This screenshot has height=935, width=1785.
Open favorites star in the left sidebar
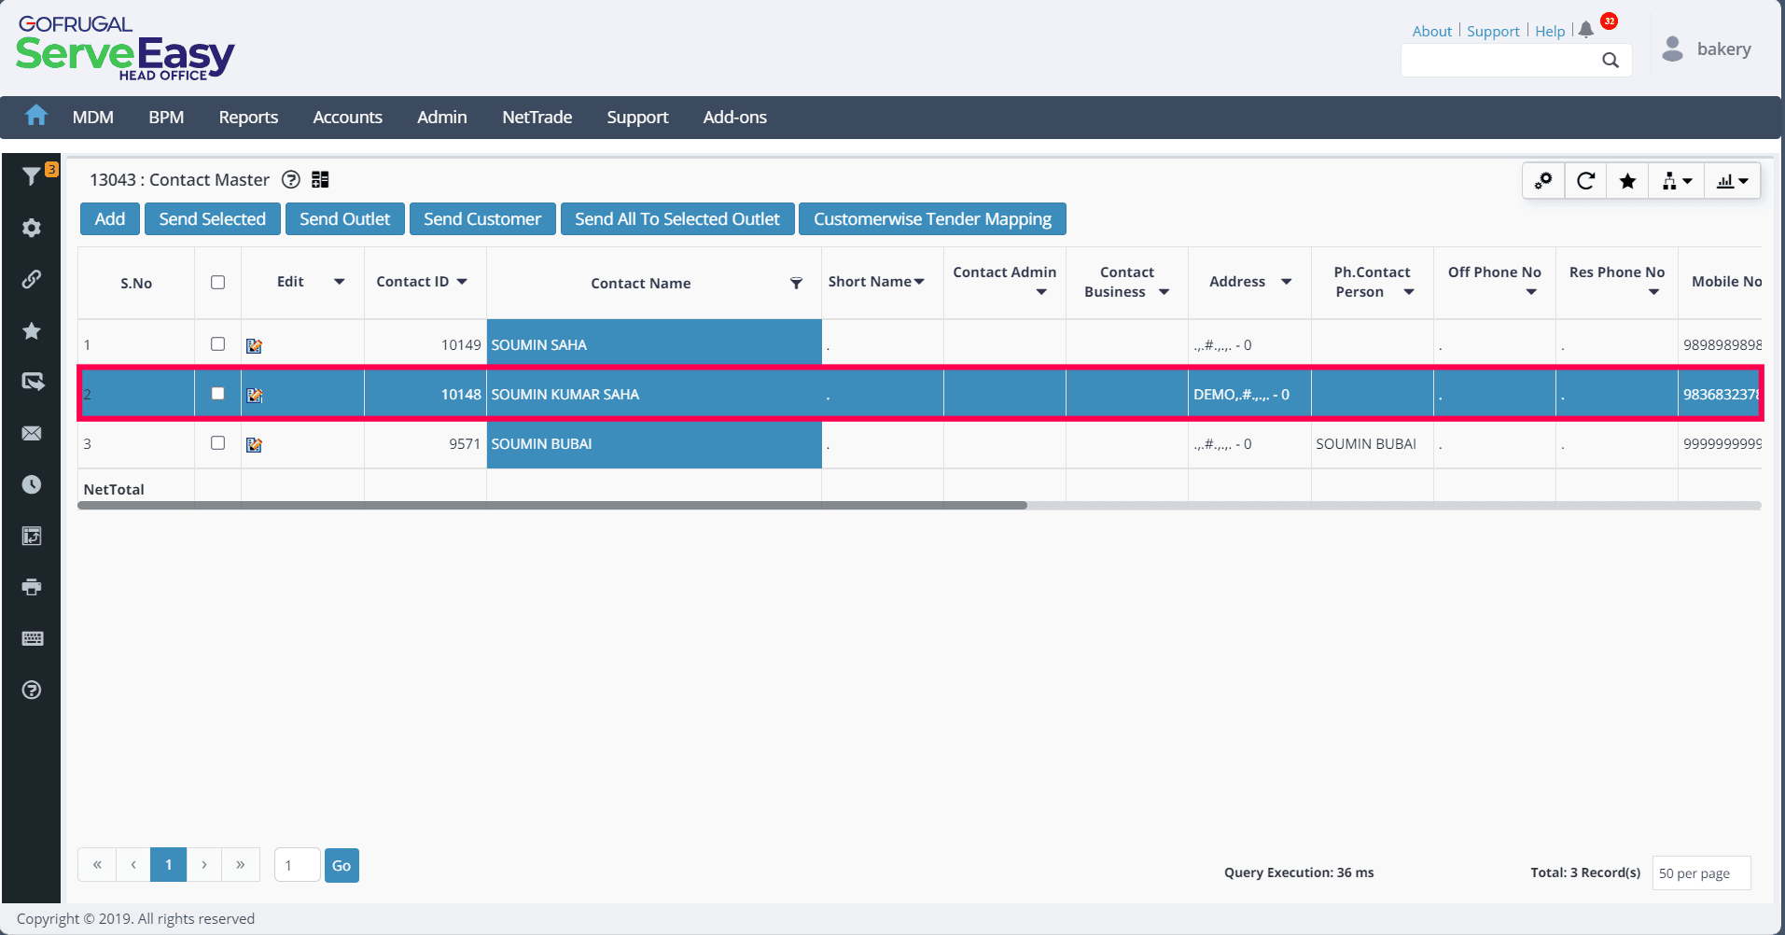(x=32, y=330)
